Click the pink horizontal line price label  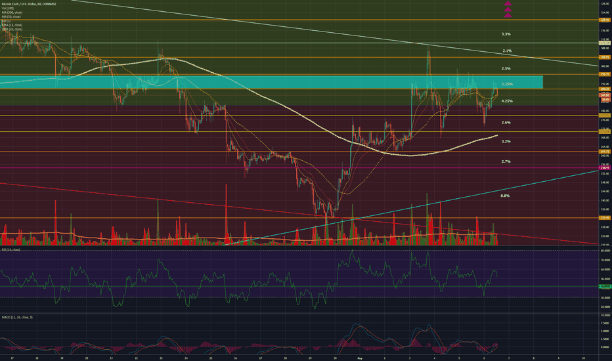click(x=605, y=168)
